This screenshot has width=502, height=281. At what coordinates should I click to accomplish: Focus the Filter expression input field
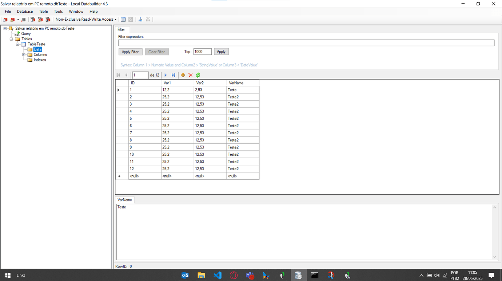point(306,43)
